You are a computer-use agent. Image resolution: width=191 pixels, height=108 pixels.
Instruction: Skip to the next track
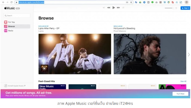[x=118, y=8]
